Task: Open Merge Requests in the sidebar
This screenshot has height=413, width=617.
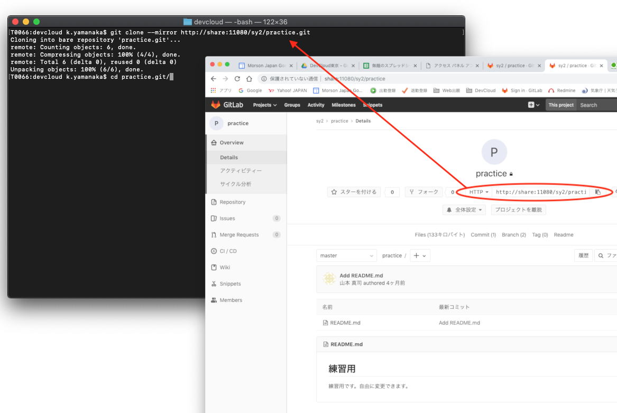Action: (x=239, y=235)
